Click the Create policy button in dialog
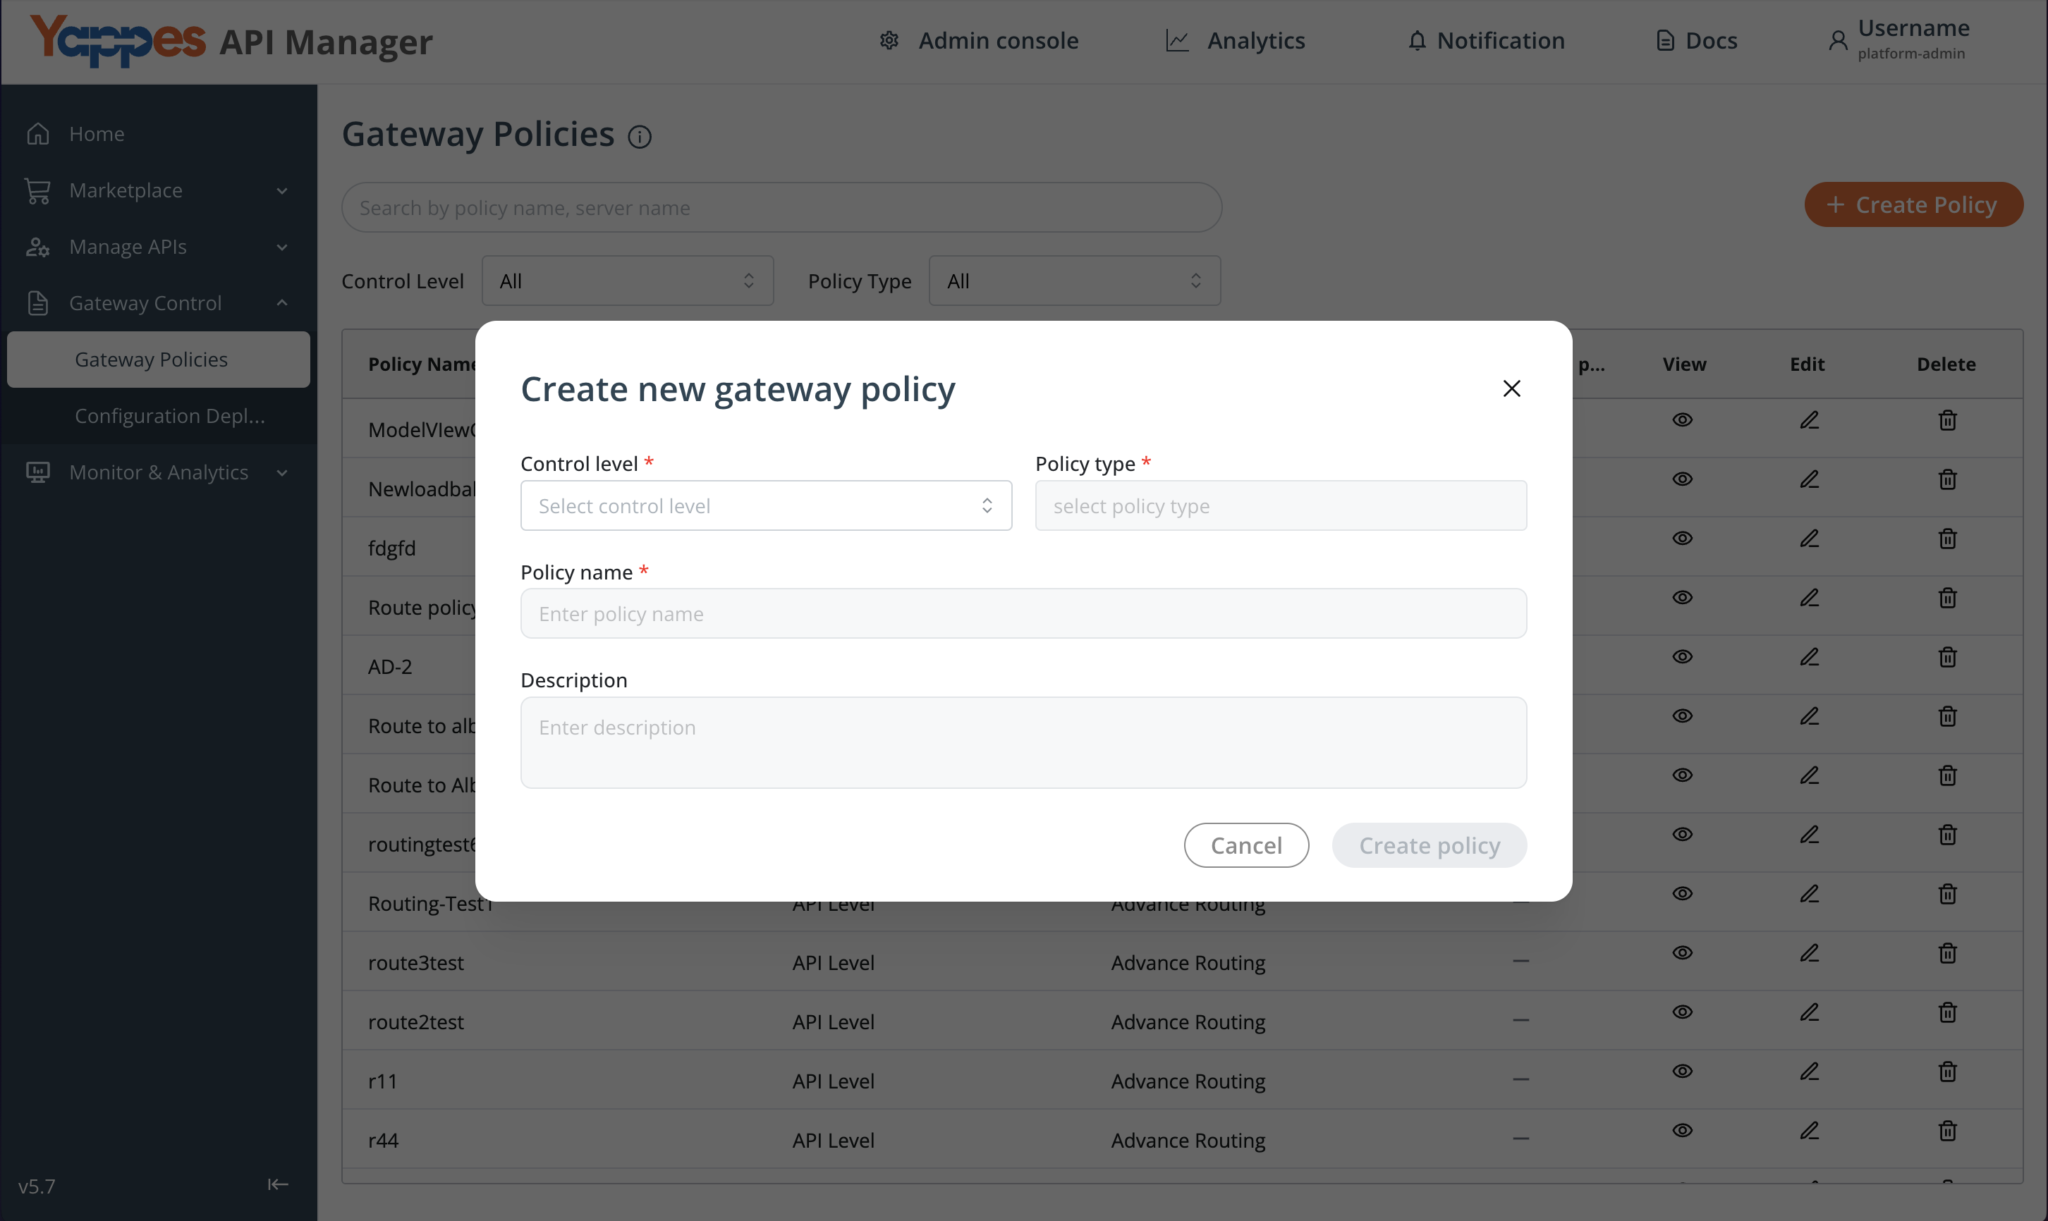 point(1430,845)
